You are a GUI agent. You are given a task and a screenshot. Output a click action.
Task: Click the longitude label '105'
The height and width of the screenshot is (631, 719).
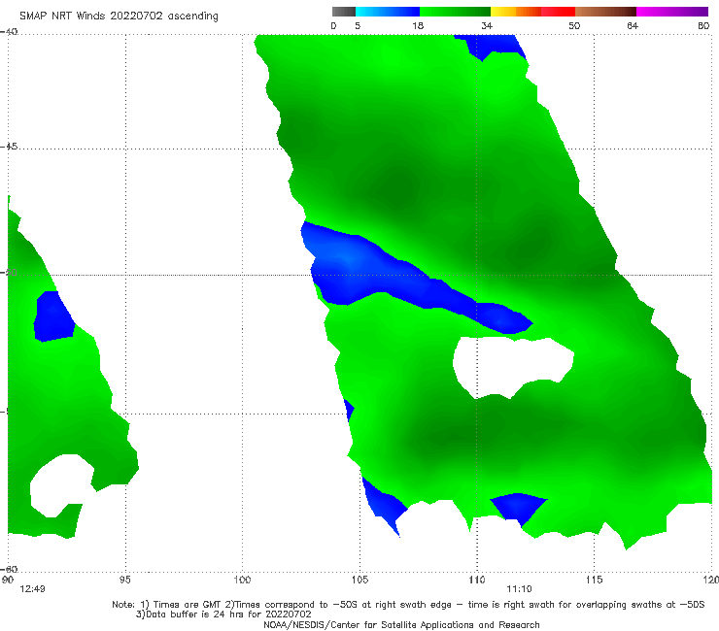[359, 581]
